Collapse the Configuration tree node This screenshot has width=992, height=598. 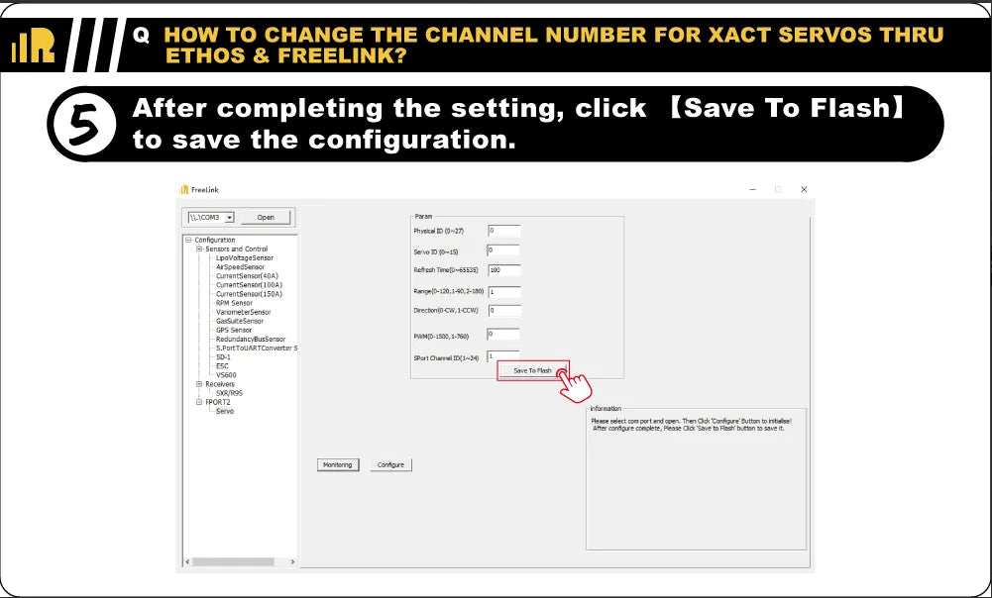188,241
